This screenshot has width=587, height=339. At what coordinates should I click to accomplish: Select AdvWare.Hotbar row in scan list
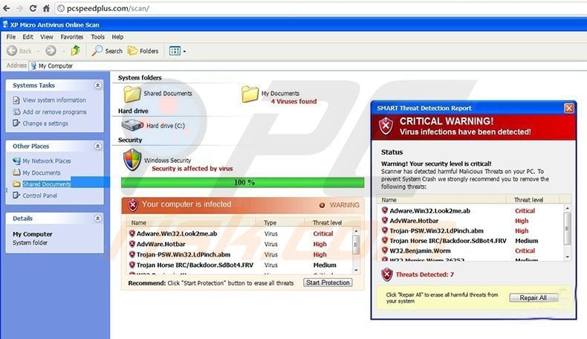click(x=239, y=244)
